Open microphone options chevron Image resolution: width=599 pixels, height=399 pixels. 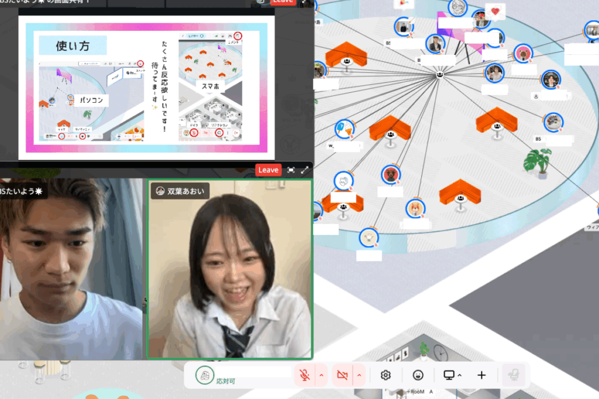321,376
